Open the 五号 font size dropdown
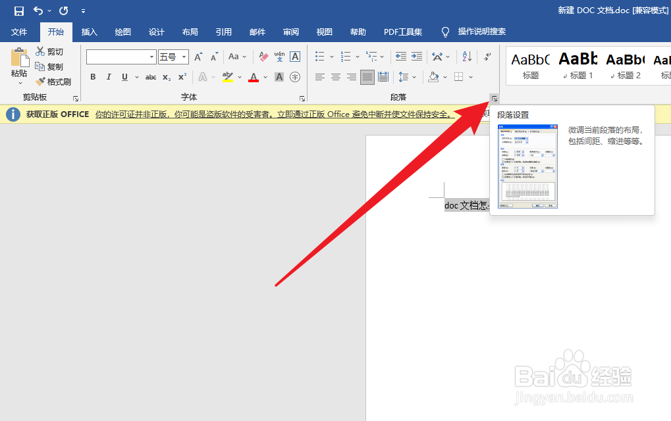Viewport: 671px width, 421px height. coord(184,57)
